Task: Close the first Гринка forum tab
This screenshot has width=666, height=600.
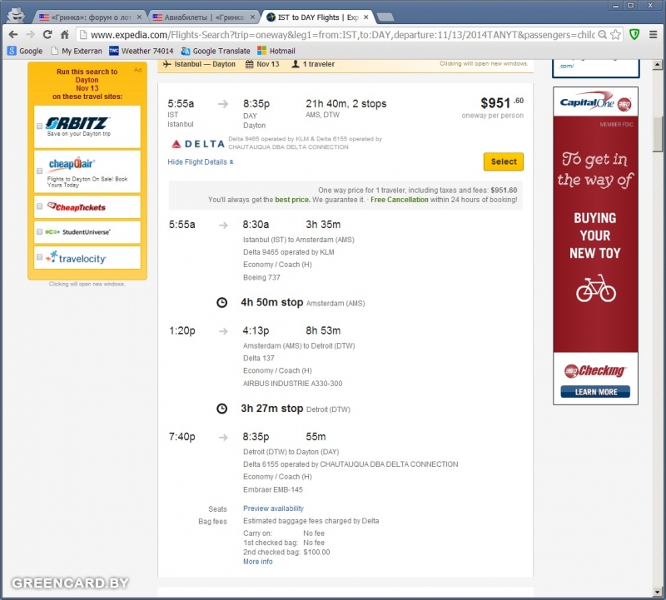Action: [139, 17]
